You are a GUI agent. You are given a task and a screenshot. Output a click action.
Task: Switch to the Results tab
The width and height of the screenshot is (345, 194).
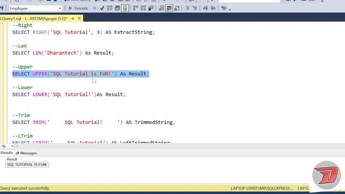pos(6,153)
